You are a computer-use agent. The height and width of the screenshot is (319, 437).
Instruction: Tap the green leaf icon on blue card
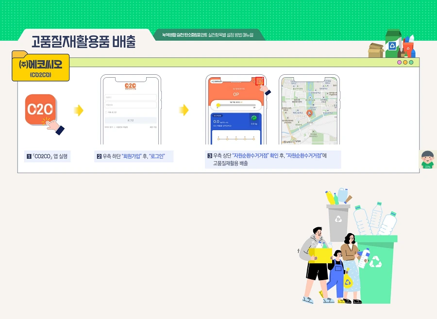pyautogui.click(x=254, y=118)
